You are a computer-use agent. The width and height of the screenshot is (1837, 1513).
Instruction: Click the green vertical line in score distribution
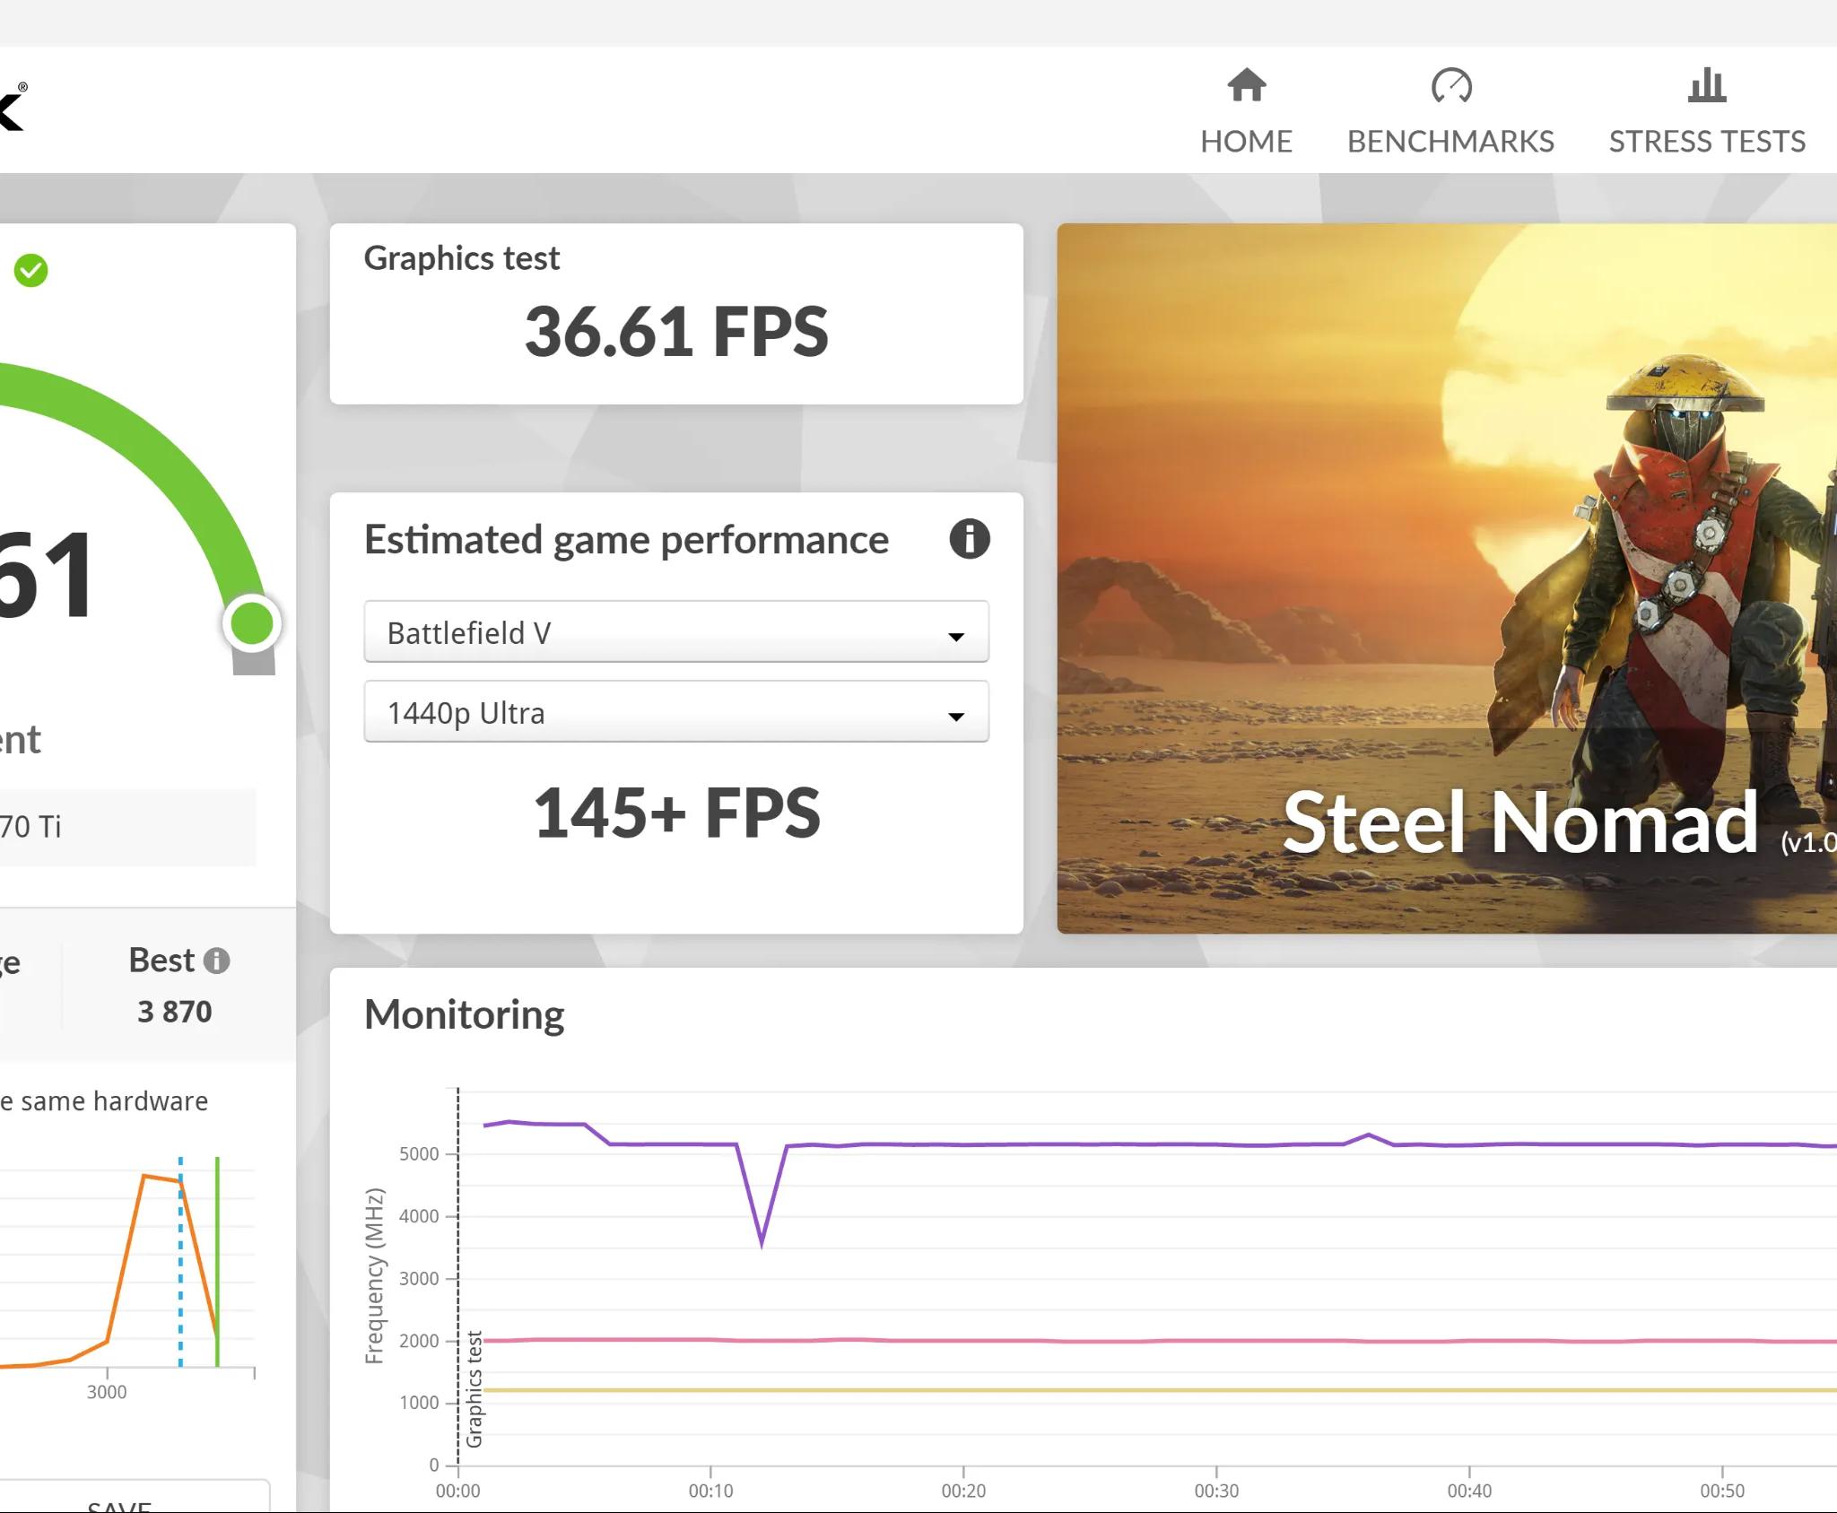point(217,1261)
